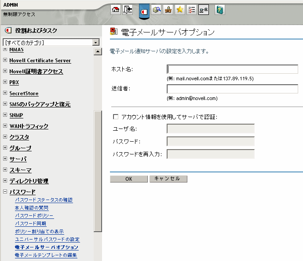This screenshot has width=303, height=261.
Task: Click the Preferences checklist icon
Action: [x=192, y=10]
